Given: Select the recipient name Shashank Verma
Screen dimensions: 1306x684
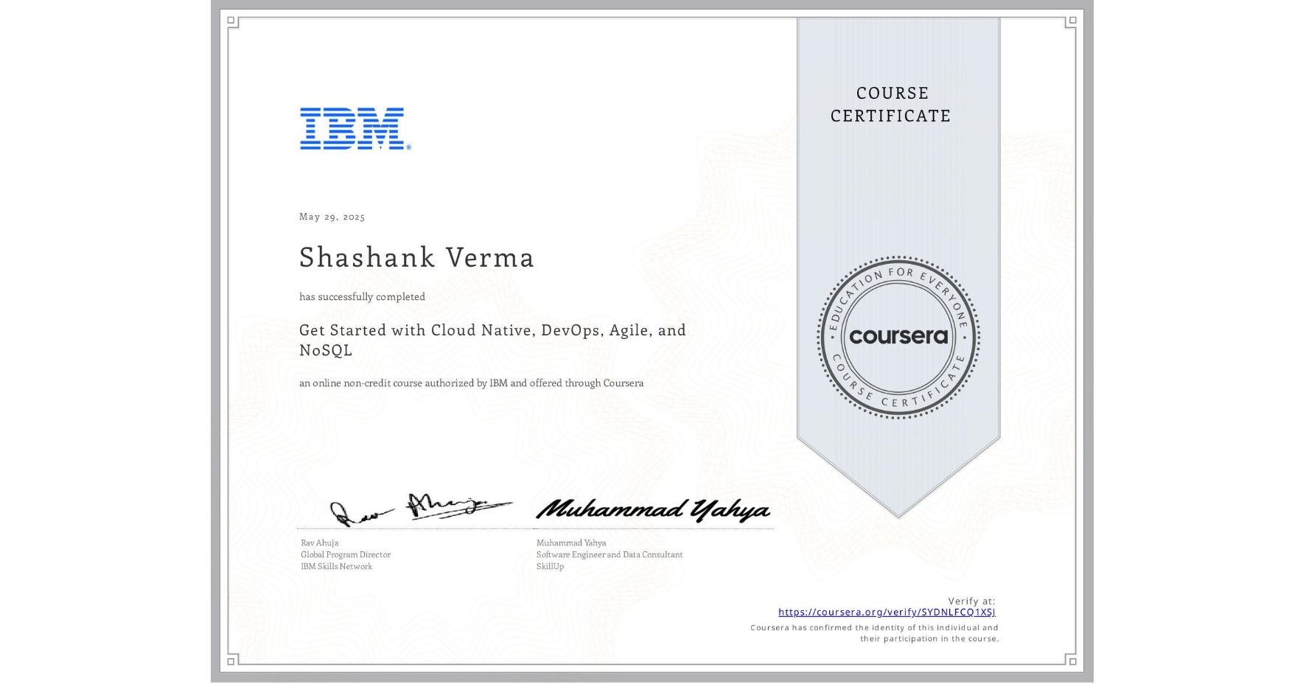Looking at the screenshot, I should point(416,258).
